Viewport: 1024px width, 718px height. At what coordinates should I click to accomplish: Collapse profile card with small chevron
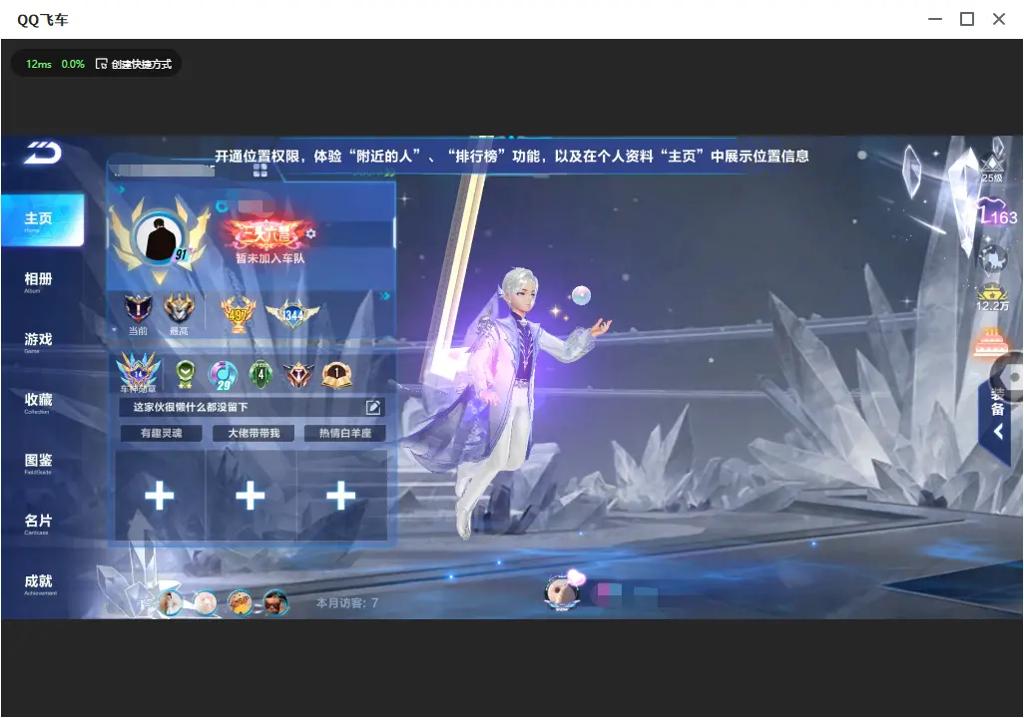[122, 189]
